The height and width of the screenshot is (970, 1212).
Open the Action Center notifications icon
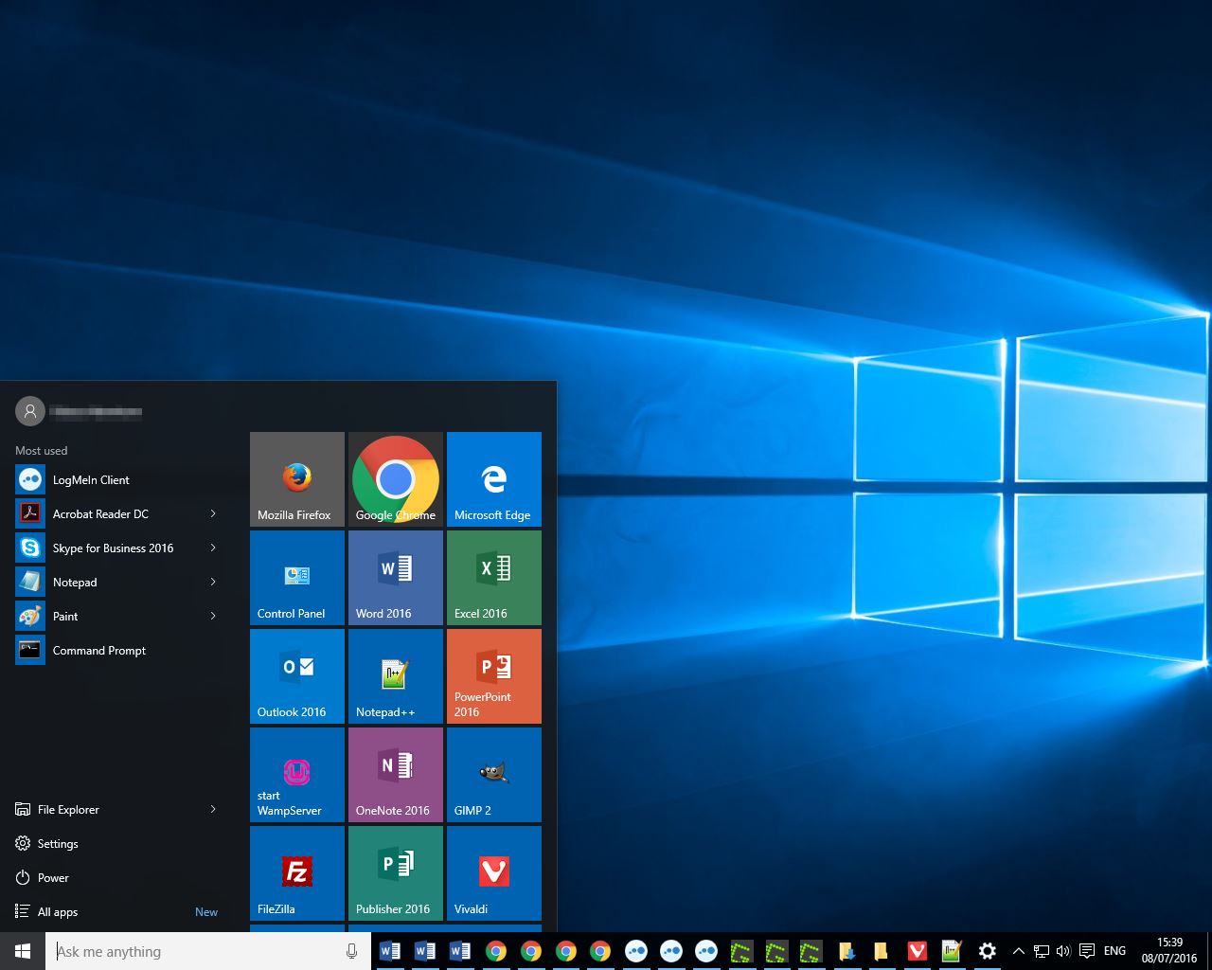pos(1087,951)
